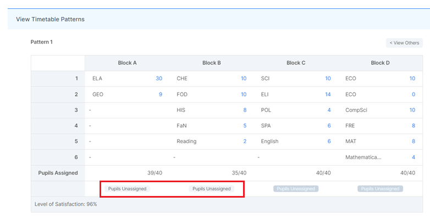Click disabled Pupils Unassigned under Block D
430x218 pixels.
click(380, 189)
